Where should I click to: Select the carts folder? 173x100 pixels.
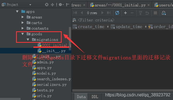(34, 23)
